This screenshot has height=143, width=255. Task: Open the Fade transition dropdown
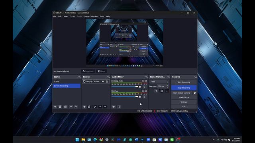[x=159, y=81]
